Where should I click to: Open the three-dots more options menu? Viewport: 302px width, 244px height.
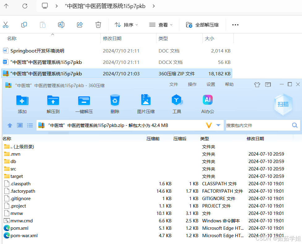235,25
